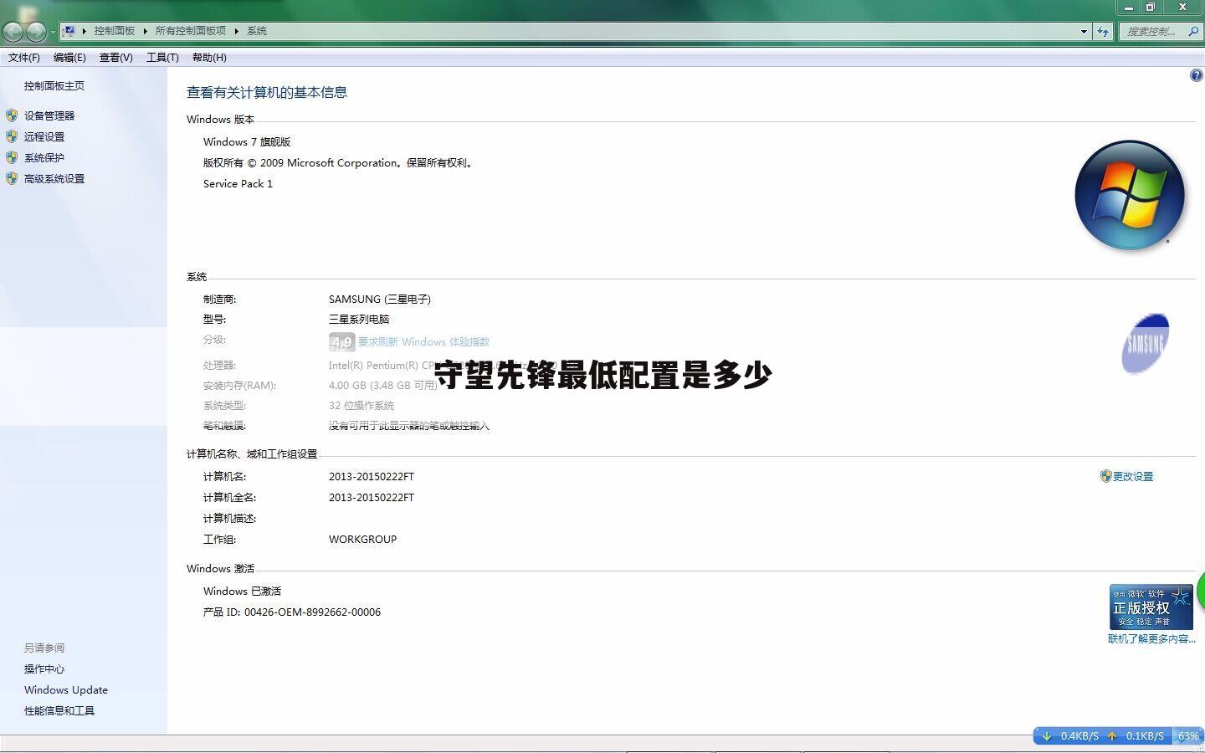This screenshot has height=753, width=1205.
Task: Select 控制面板 breadcrumb in address bar
Action: (x=114, y=31)
